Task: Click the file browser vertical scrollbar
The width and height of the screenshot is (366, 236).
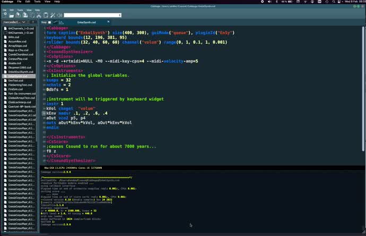Action: [37, 84]
